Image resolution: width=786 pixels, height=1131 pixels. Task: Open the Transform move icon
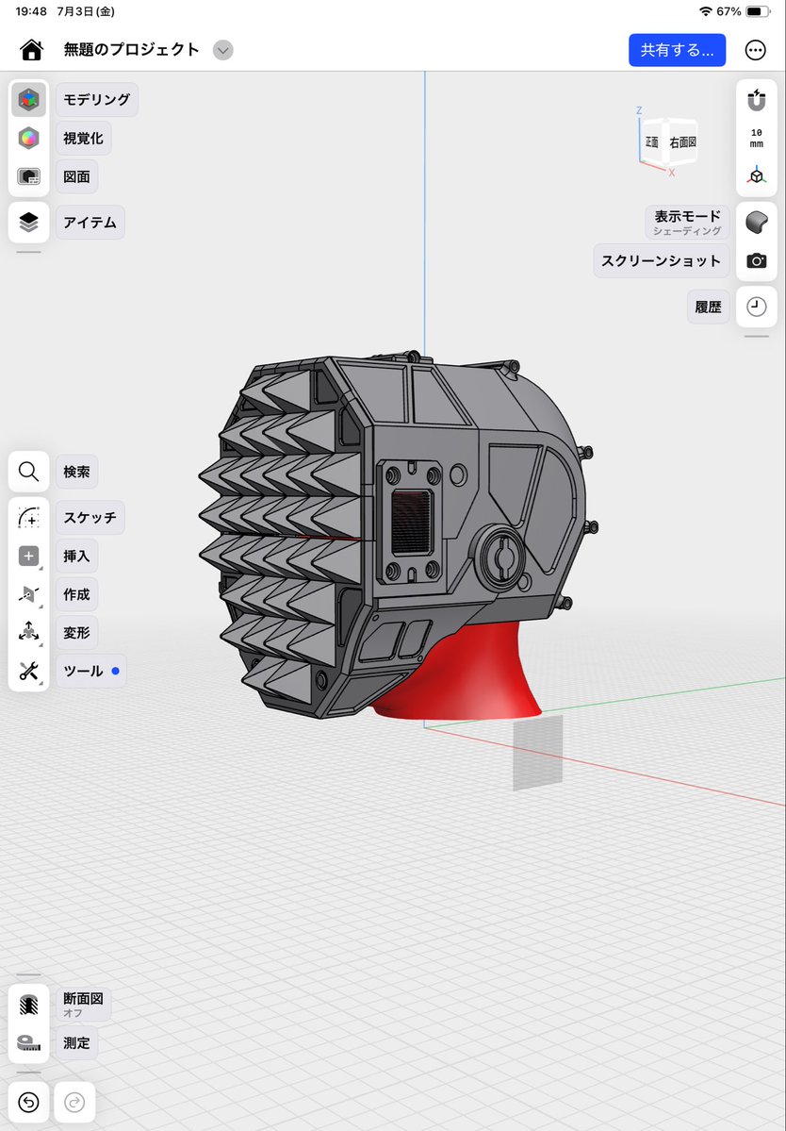tap(29, 633)
